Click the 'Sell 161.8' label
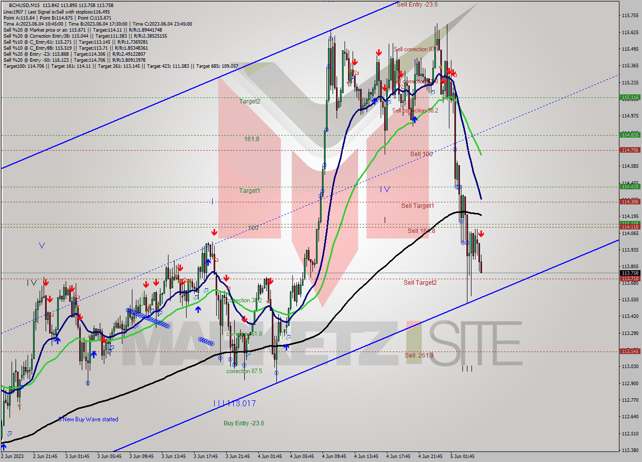The image size is (642, 462). pos(421,231)
